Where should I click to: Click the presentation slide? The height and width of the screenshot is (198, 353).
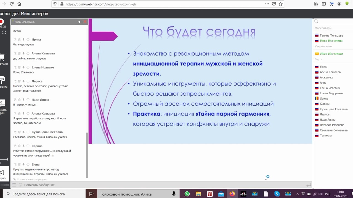pos(200,81)
